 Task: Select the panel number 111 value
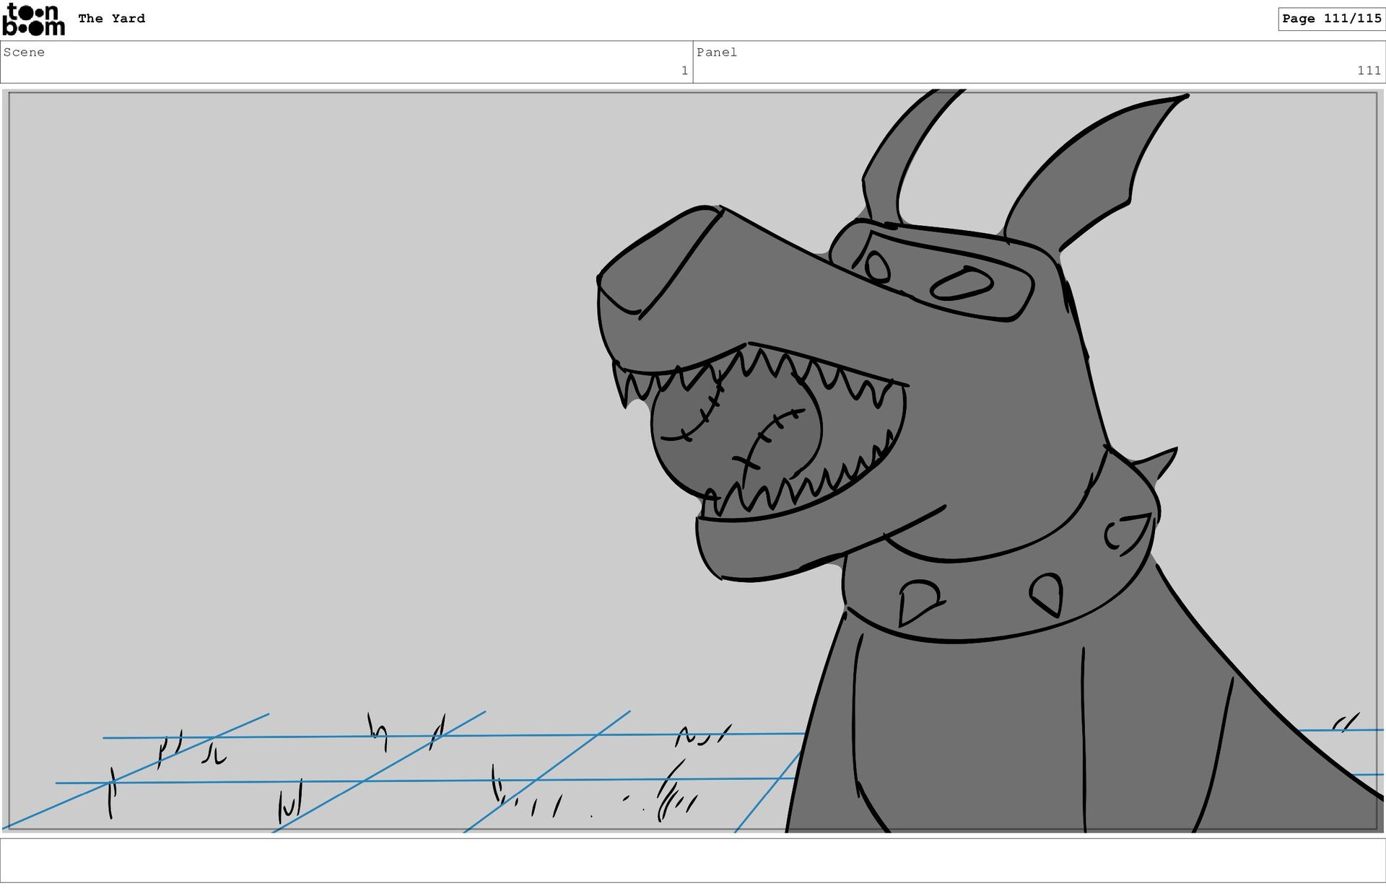[1368, 71]
